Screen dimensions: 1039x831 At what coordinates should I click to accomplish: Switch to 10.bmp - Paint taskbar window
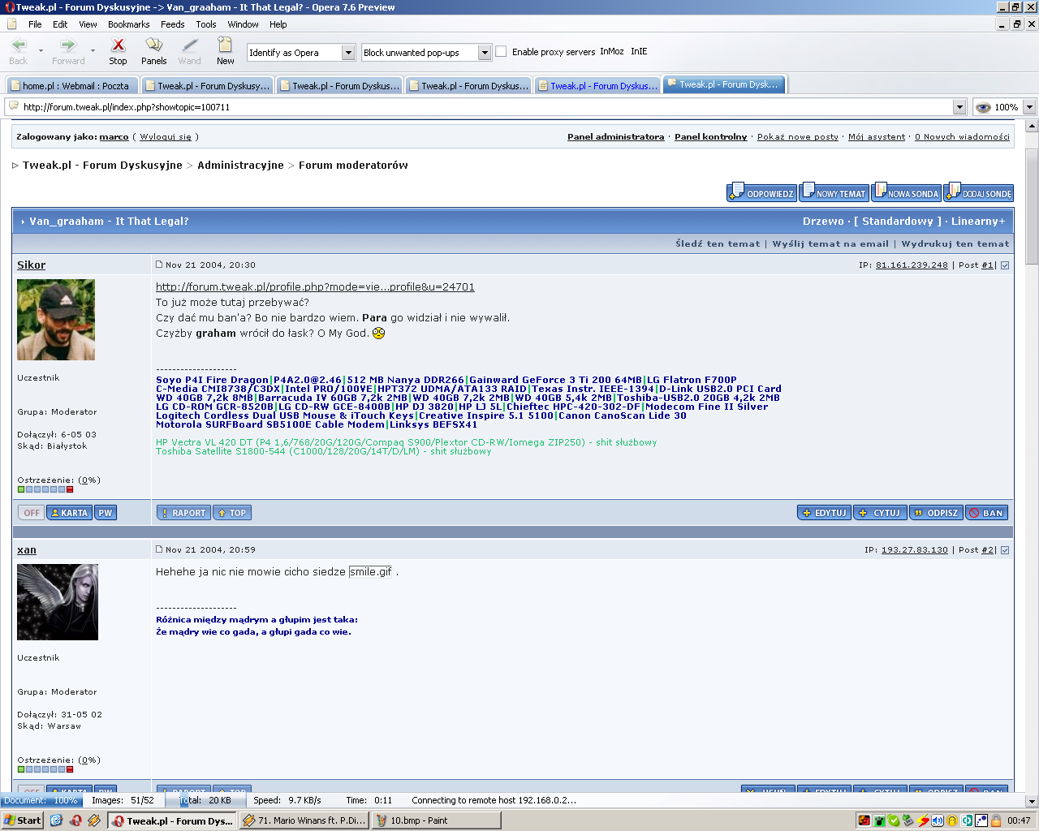point(437,820)
